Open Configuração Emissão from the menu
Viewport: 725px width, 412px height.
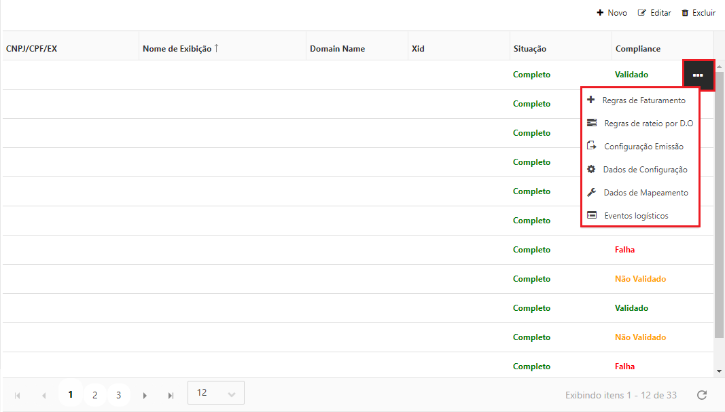(643, 147)
